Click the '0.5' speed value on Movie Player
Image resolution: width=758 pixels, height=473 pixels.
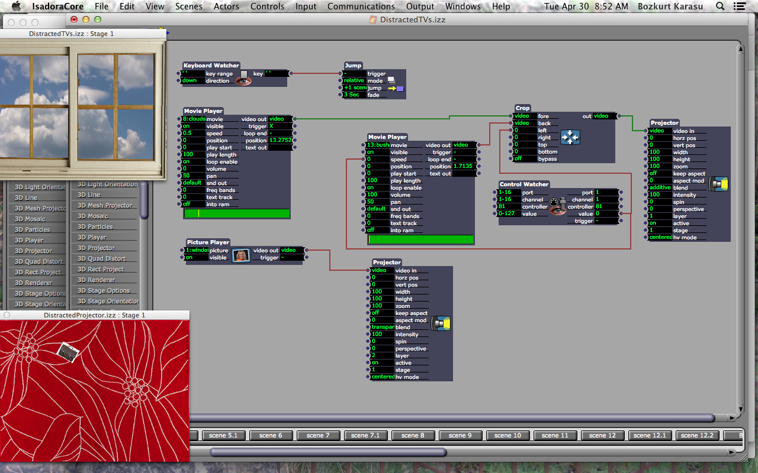194,133
